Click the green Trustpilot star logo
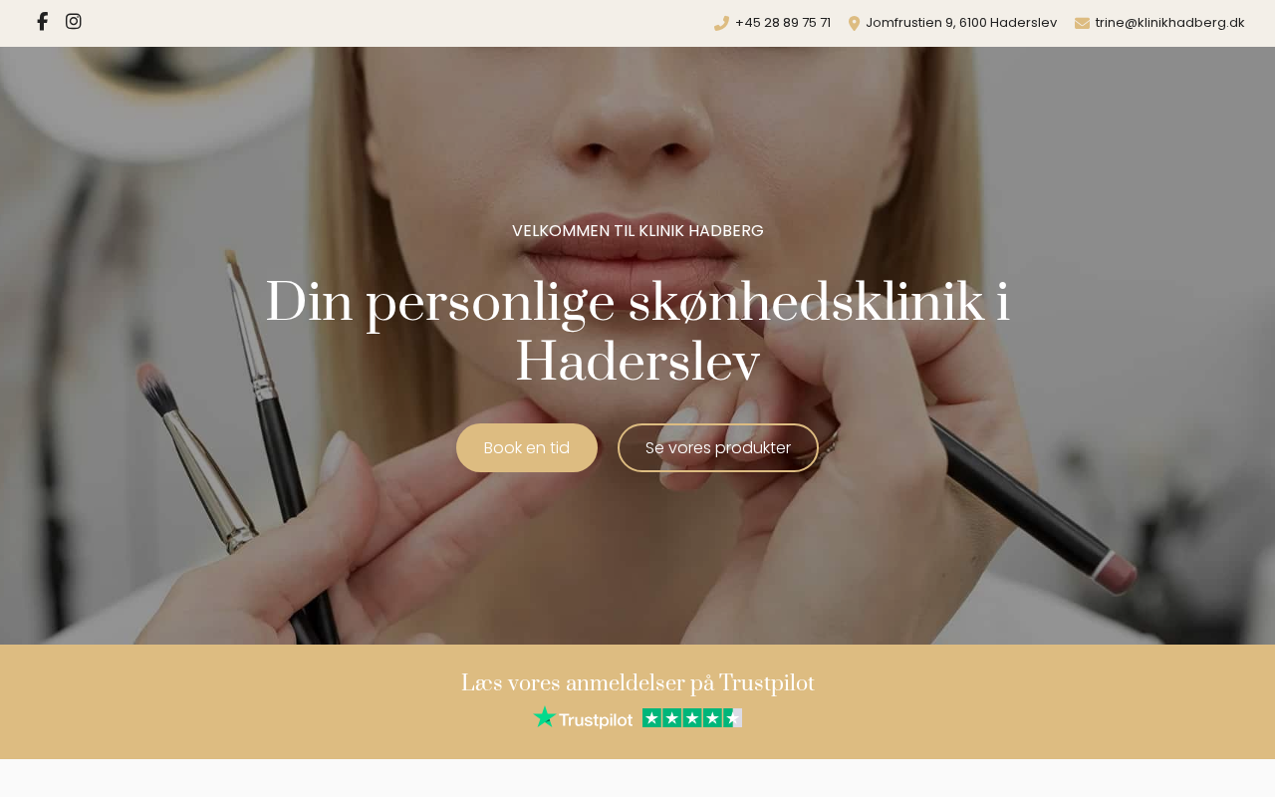 pos(544,717)
